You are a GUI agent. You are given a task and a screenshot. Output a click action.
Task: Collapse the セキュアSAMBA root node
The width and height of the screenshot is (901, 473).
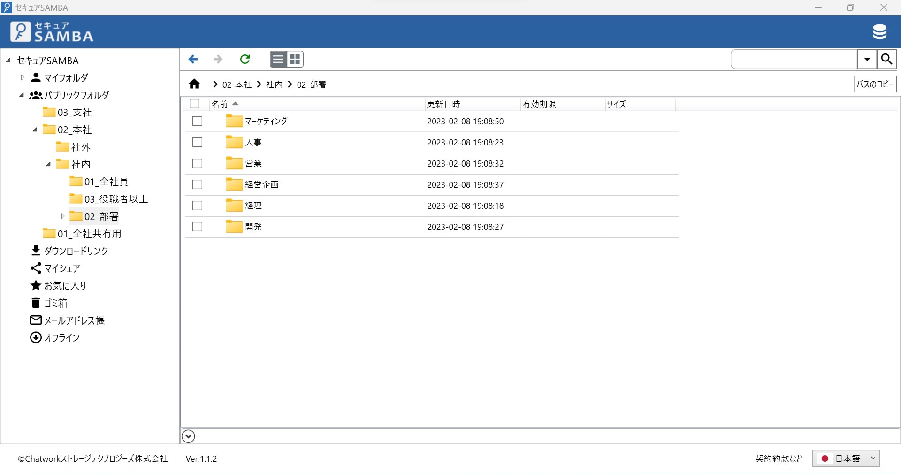[x=8, y=60]
